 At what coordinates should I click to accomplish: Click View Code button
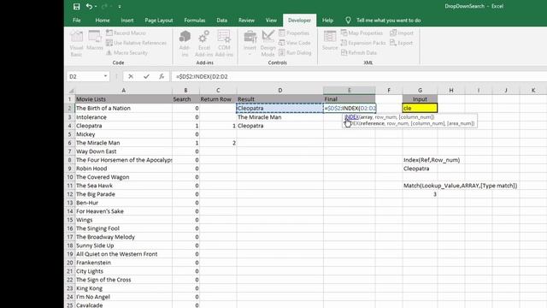295,43
